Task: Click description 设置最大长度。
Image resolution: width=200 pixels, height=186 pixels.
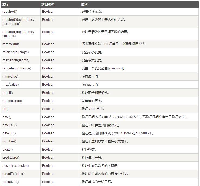Action: tap(92, 60)
